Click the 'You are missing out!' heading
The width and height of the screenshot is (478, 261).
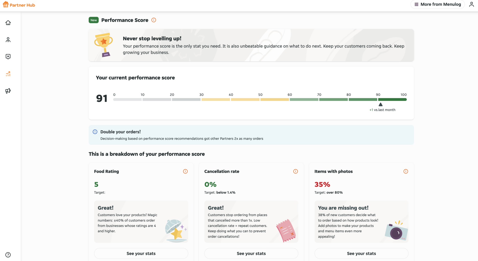(343, 208)
